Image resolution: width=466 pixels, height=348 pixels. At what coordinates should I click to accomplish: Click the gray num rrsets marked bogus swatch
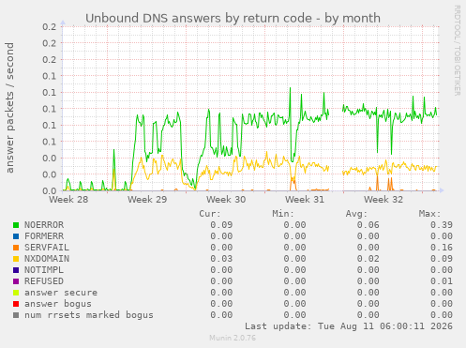pos(16,315)
